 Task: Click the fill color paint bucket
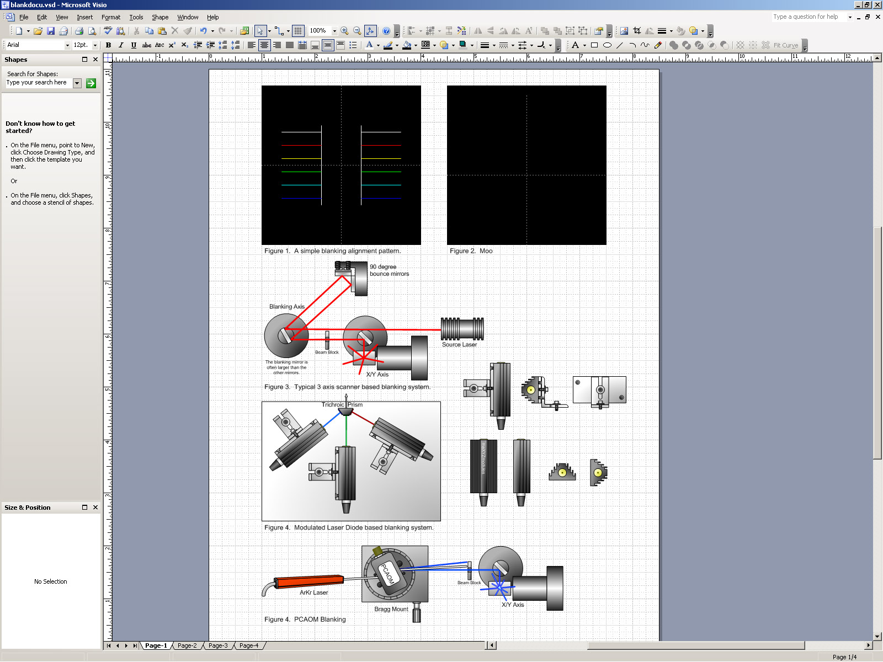[x=407, y=45]
